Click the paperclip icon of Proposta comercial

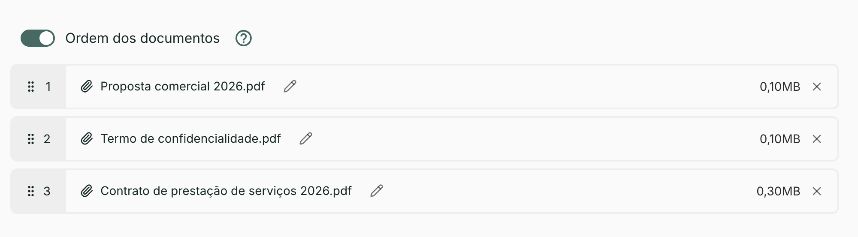[87, 87]
